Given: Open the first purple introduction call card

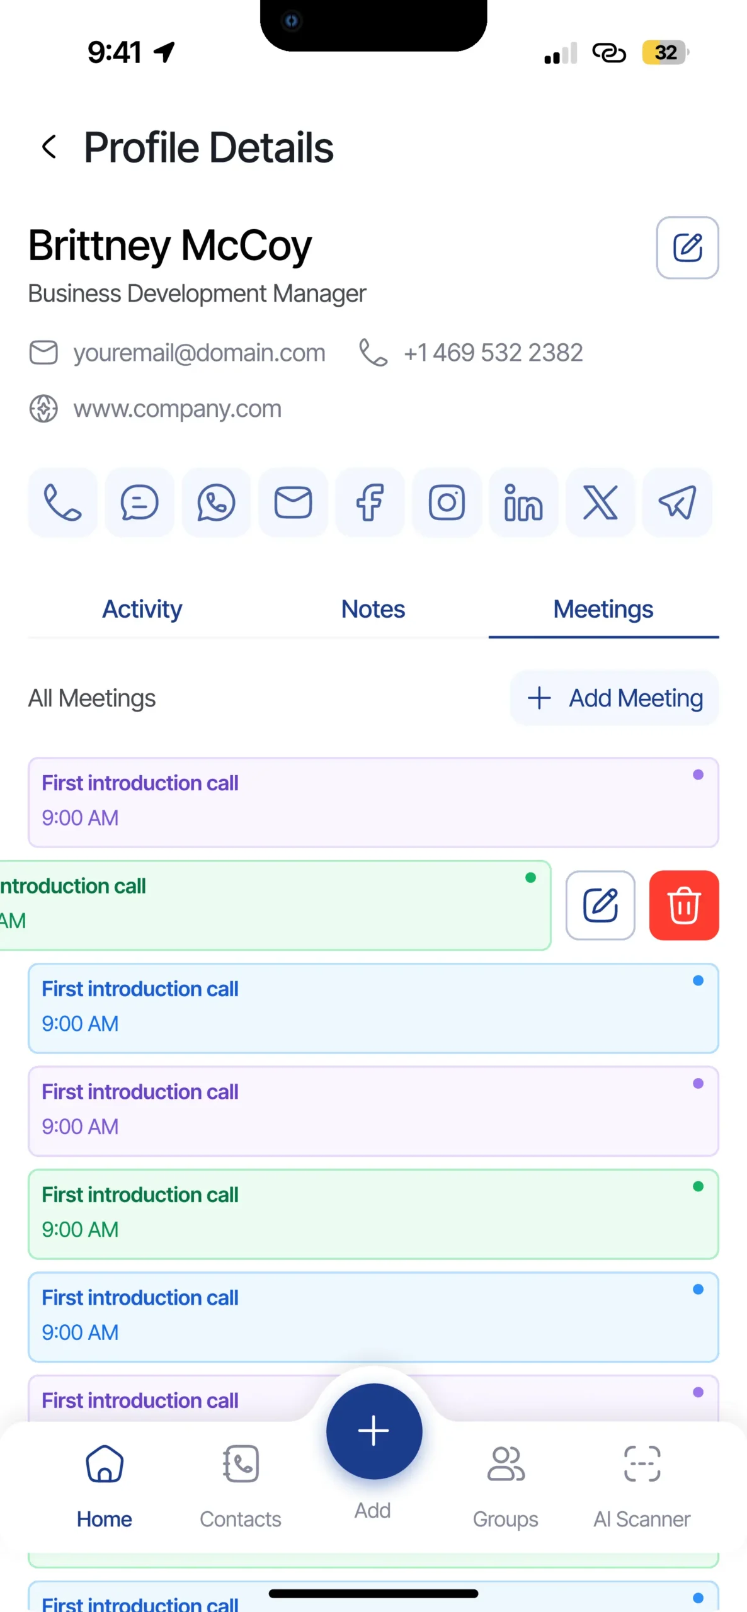Looking at the screenshot, I should click(x=373, y=802).
